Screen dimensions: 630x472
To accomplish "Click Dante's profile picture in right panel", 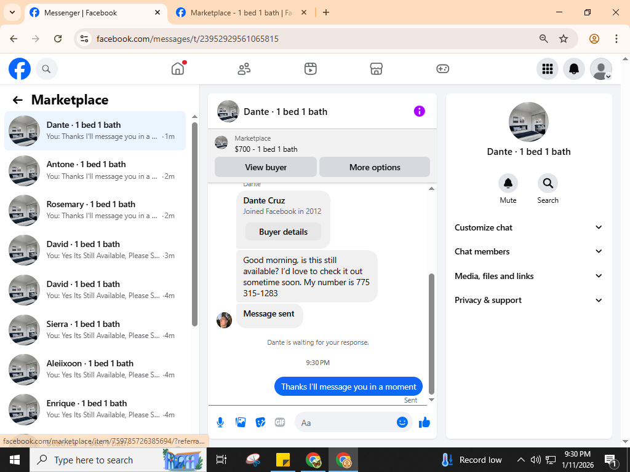I will (x=528, y=122).
